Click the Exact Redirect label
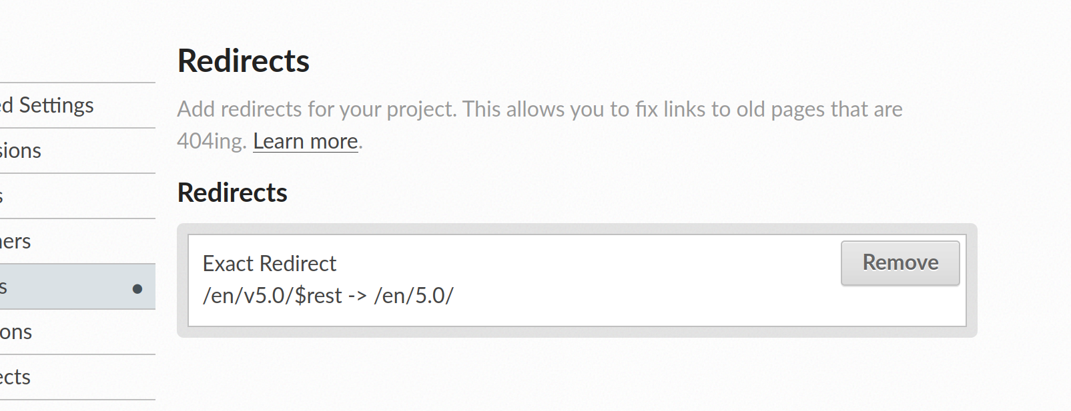This screenshot has width=1071, height=411. click(269, 263)
